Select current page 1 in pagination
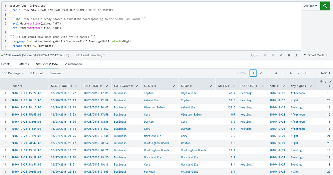This screenshot has width=333, height=175. click(253, 73)
